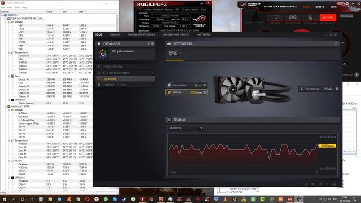
Task: Switch to Memory tab in CPU-Z
Action: [x=169, y=10]
